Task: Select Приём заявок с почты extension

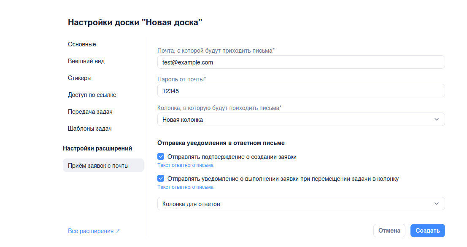Action: [x=98, y=166]
